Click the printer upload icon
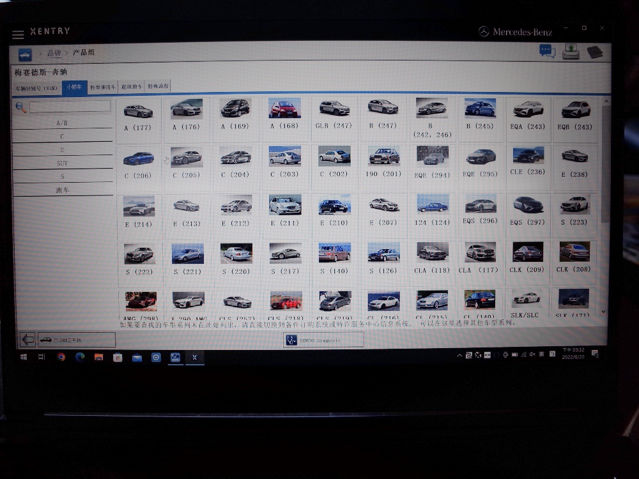 tap(571, 52)
